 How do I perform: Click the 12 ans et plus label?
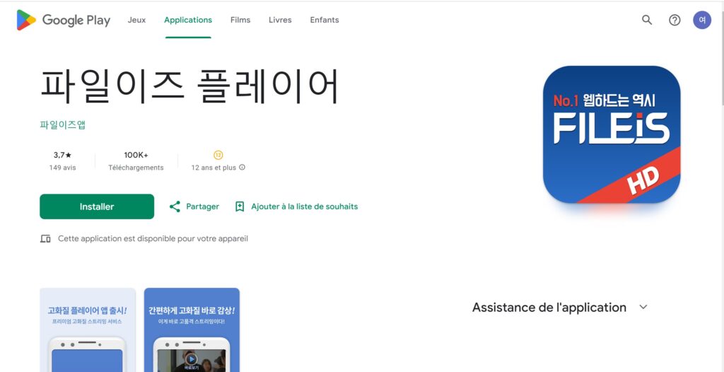click(214, 168)
